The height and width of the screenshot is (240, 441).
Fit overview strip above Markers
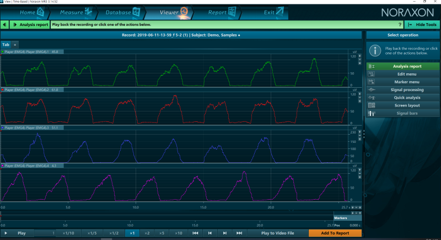pyautogui.click(x=360, y=213)
